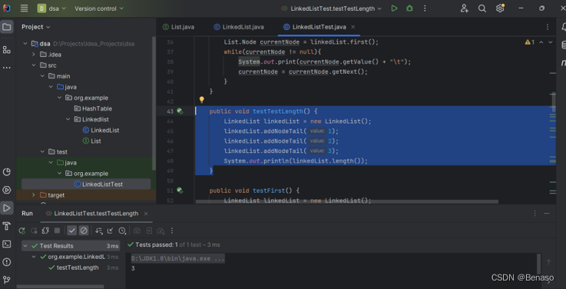
Task: Open more run actions in title bar
Action: pyautogui.click(x=425, y=8)
